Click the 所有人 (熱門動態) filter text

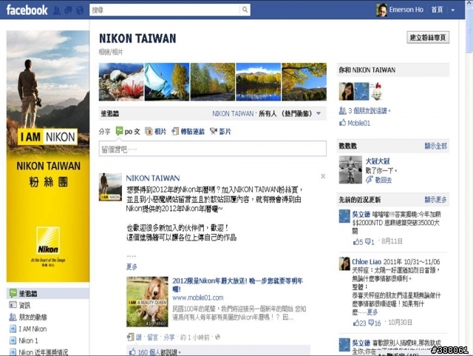(x=285, y=114)
